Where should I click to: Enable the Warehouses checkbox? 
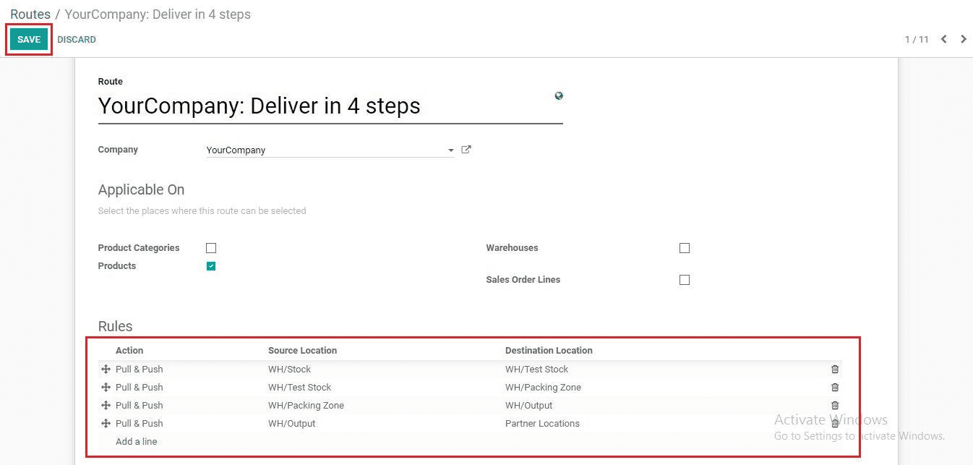point(685,248)
